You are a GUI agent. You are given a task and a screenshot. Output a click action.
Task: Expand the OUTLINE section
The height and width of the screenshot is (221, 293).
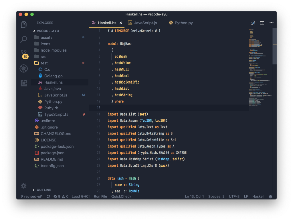click(44, 190)
